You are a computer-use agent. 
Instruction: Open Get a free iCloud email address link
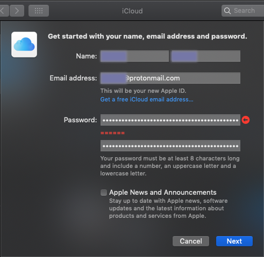[x=147, y=99]
